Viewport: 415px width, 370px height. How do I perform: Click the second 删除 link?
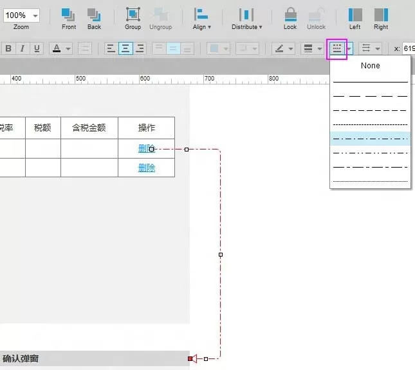(x=146, y=168)
